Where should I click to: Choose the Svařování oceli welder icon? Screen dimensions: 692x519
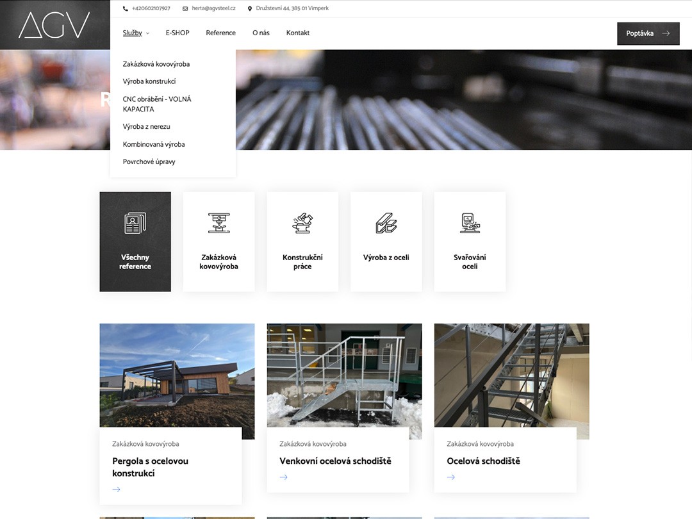click(x=470, y=223)
